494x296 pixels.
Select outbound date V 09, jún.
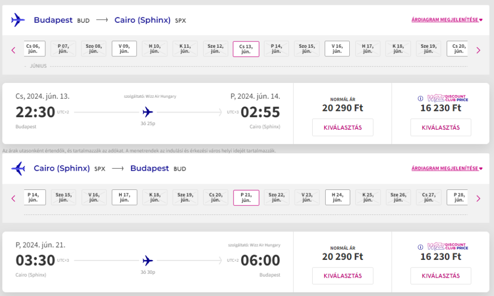124,49
